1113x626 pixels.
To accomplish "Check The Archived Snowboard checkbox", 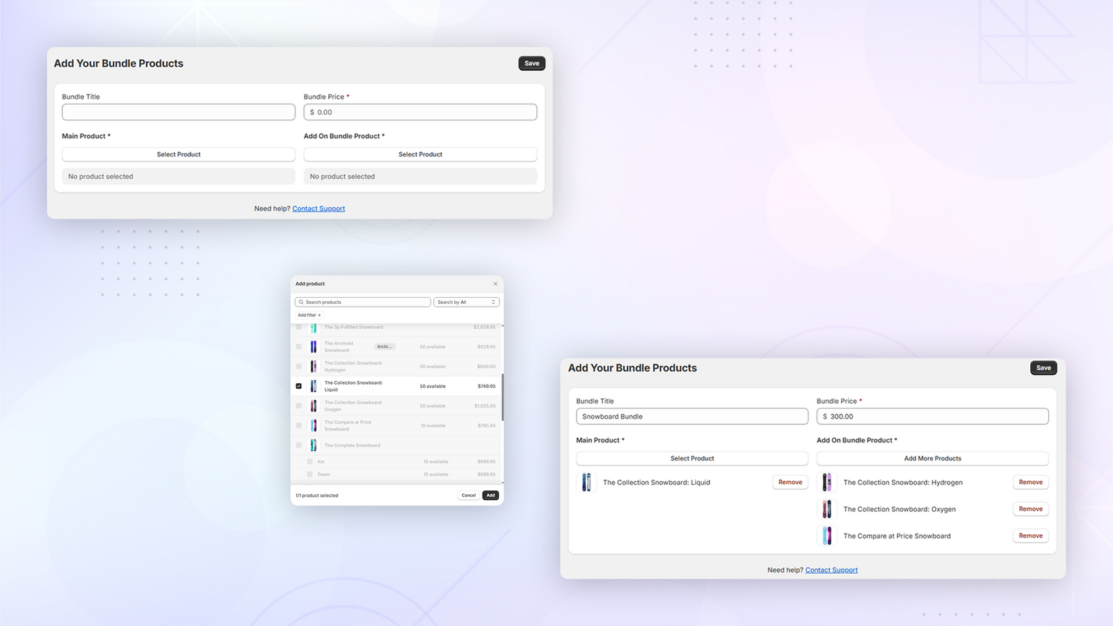I will [299, 346].
